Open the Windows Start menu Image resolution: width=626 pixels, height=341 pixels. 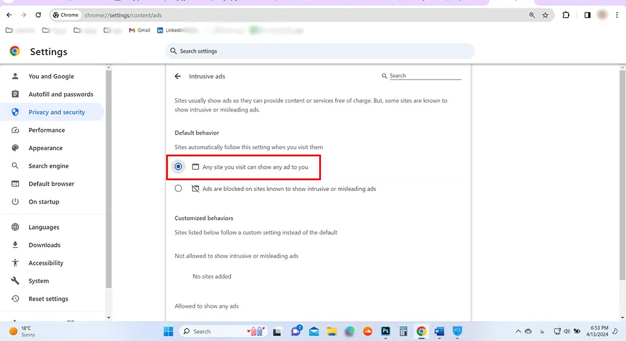(168, 331)
